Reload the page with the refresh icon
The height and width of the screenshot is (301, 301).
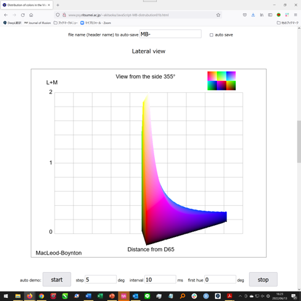pos(23,15)
